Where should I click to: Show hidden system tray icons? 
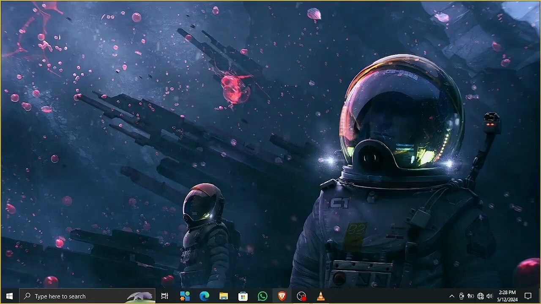(451, 296)
